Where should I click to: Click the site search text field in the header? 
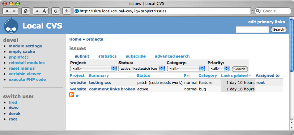coord(252,29)
